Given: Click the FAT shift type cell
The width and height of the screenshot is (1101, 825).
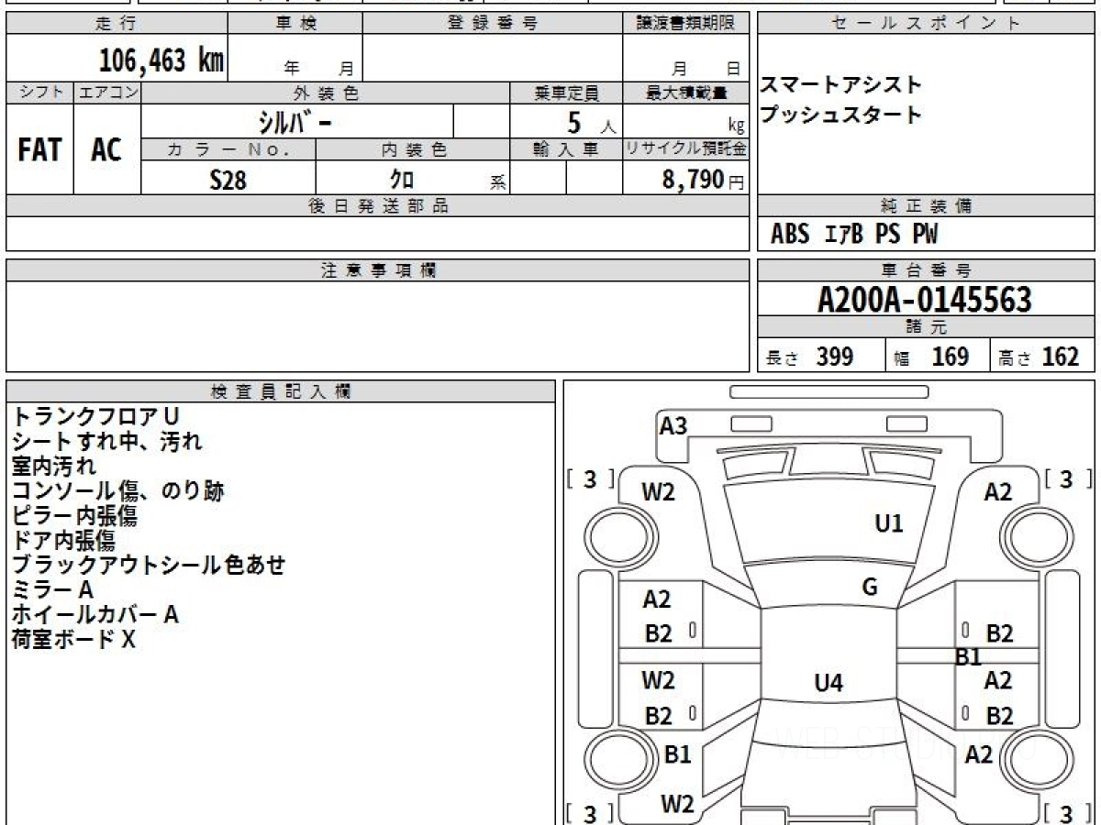Looking at the screenshot, I should click(x=39, y=150).
